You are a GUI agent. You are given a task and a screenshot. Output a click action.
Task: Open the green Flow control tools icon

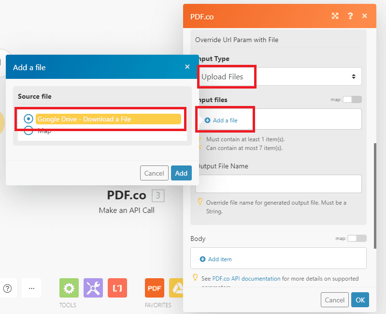[x=69, y=288]
